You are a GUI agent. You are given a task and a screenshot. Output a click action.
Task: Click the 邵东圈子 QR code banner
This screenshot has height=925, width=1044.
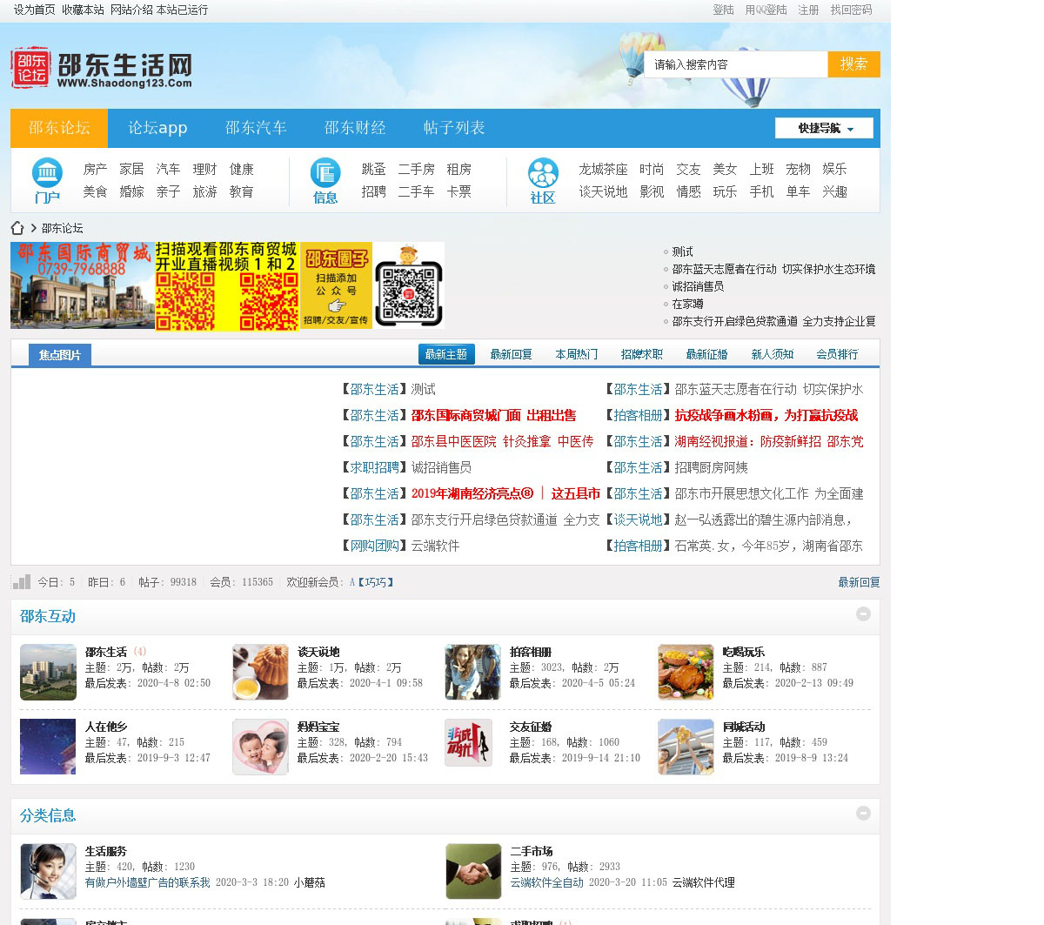[372, 285]
